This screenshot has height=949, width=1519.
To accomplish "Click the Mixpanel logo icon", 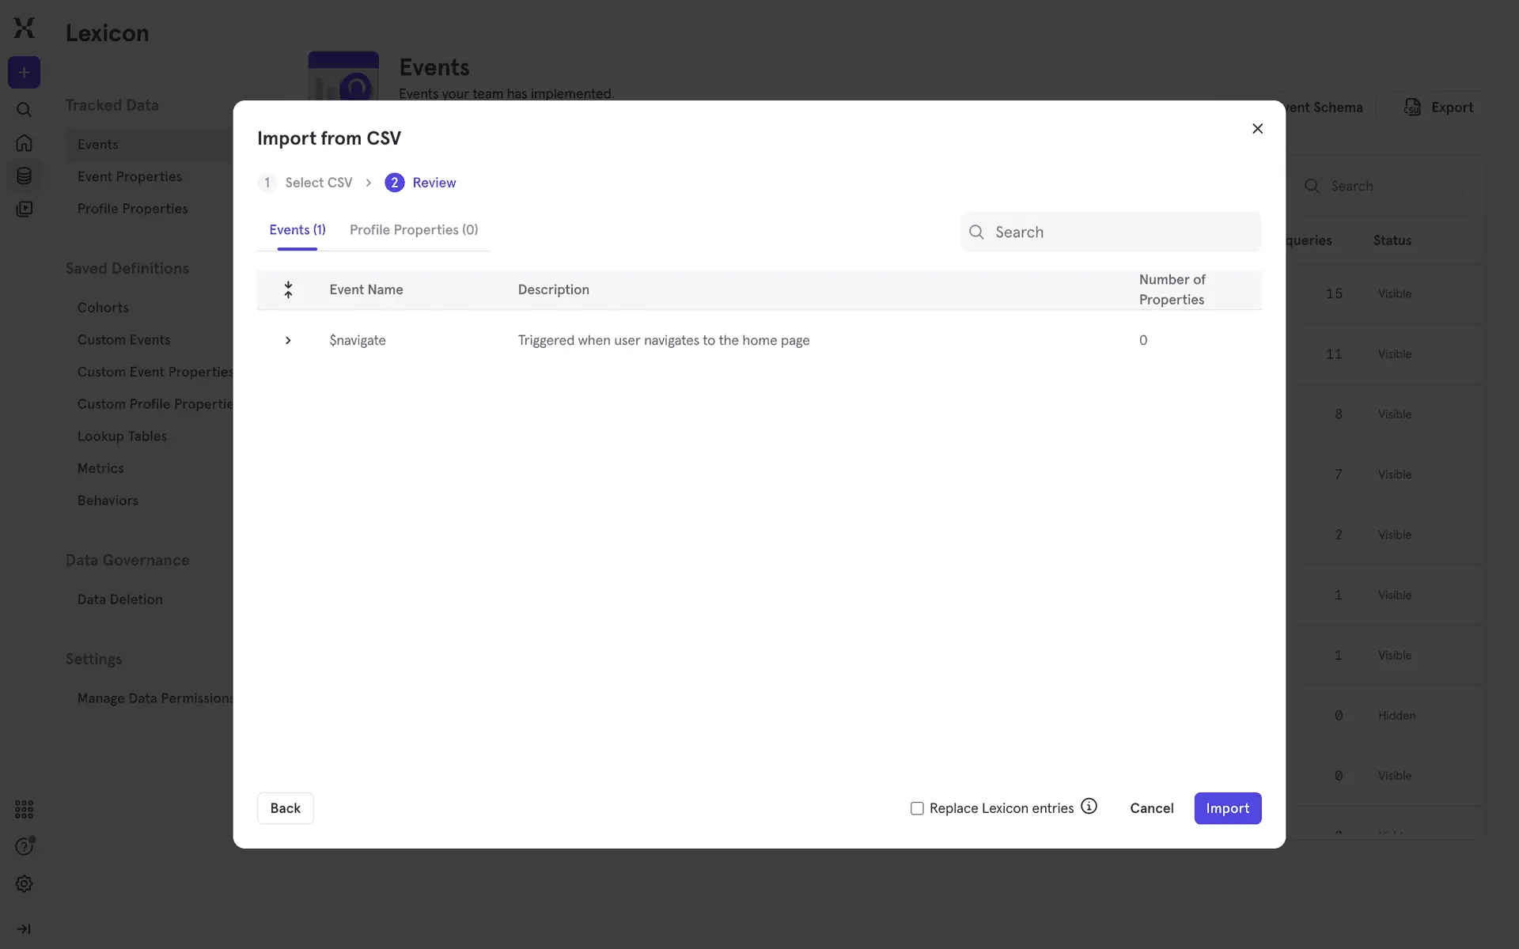I will coord(24,28).
